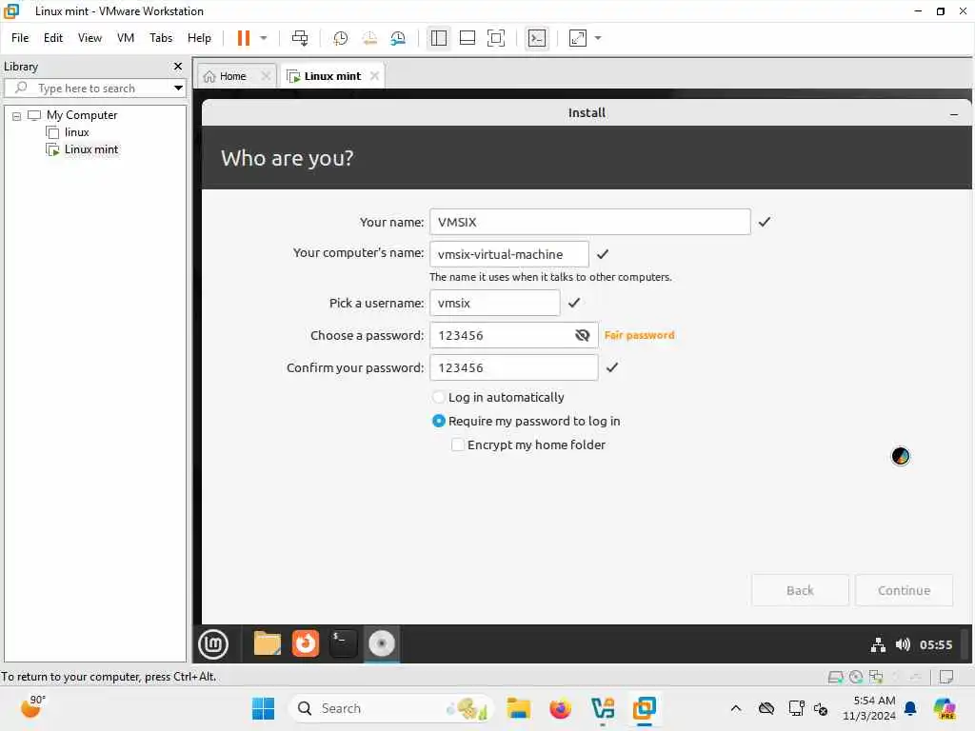Screen dimensions: 975x731
Task: Collapse the My Computer tree node
Action: coord(17,115)
